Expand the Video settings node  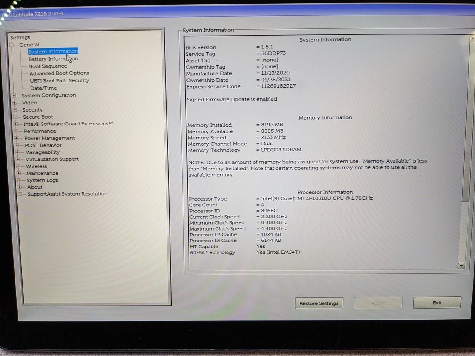click(x=14, y=103)
